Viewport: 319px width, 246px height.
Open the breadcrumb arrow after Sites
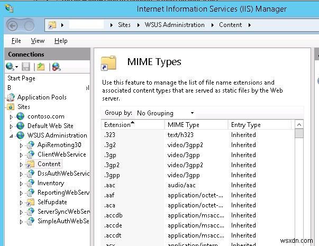point(139,25)
